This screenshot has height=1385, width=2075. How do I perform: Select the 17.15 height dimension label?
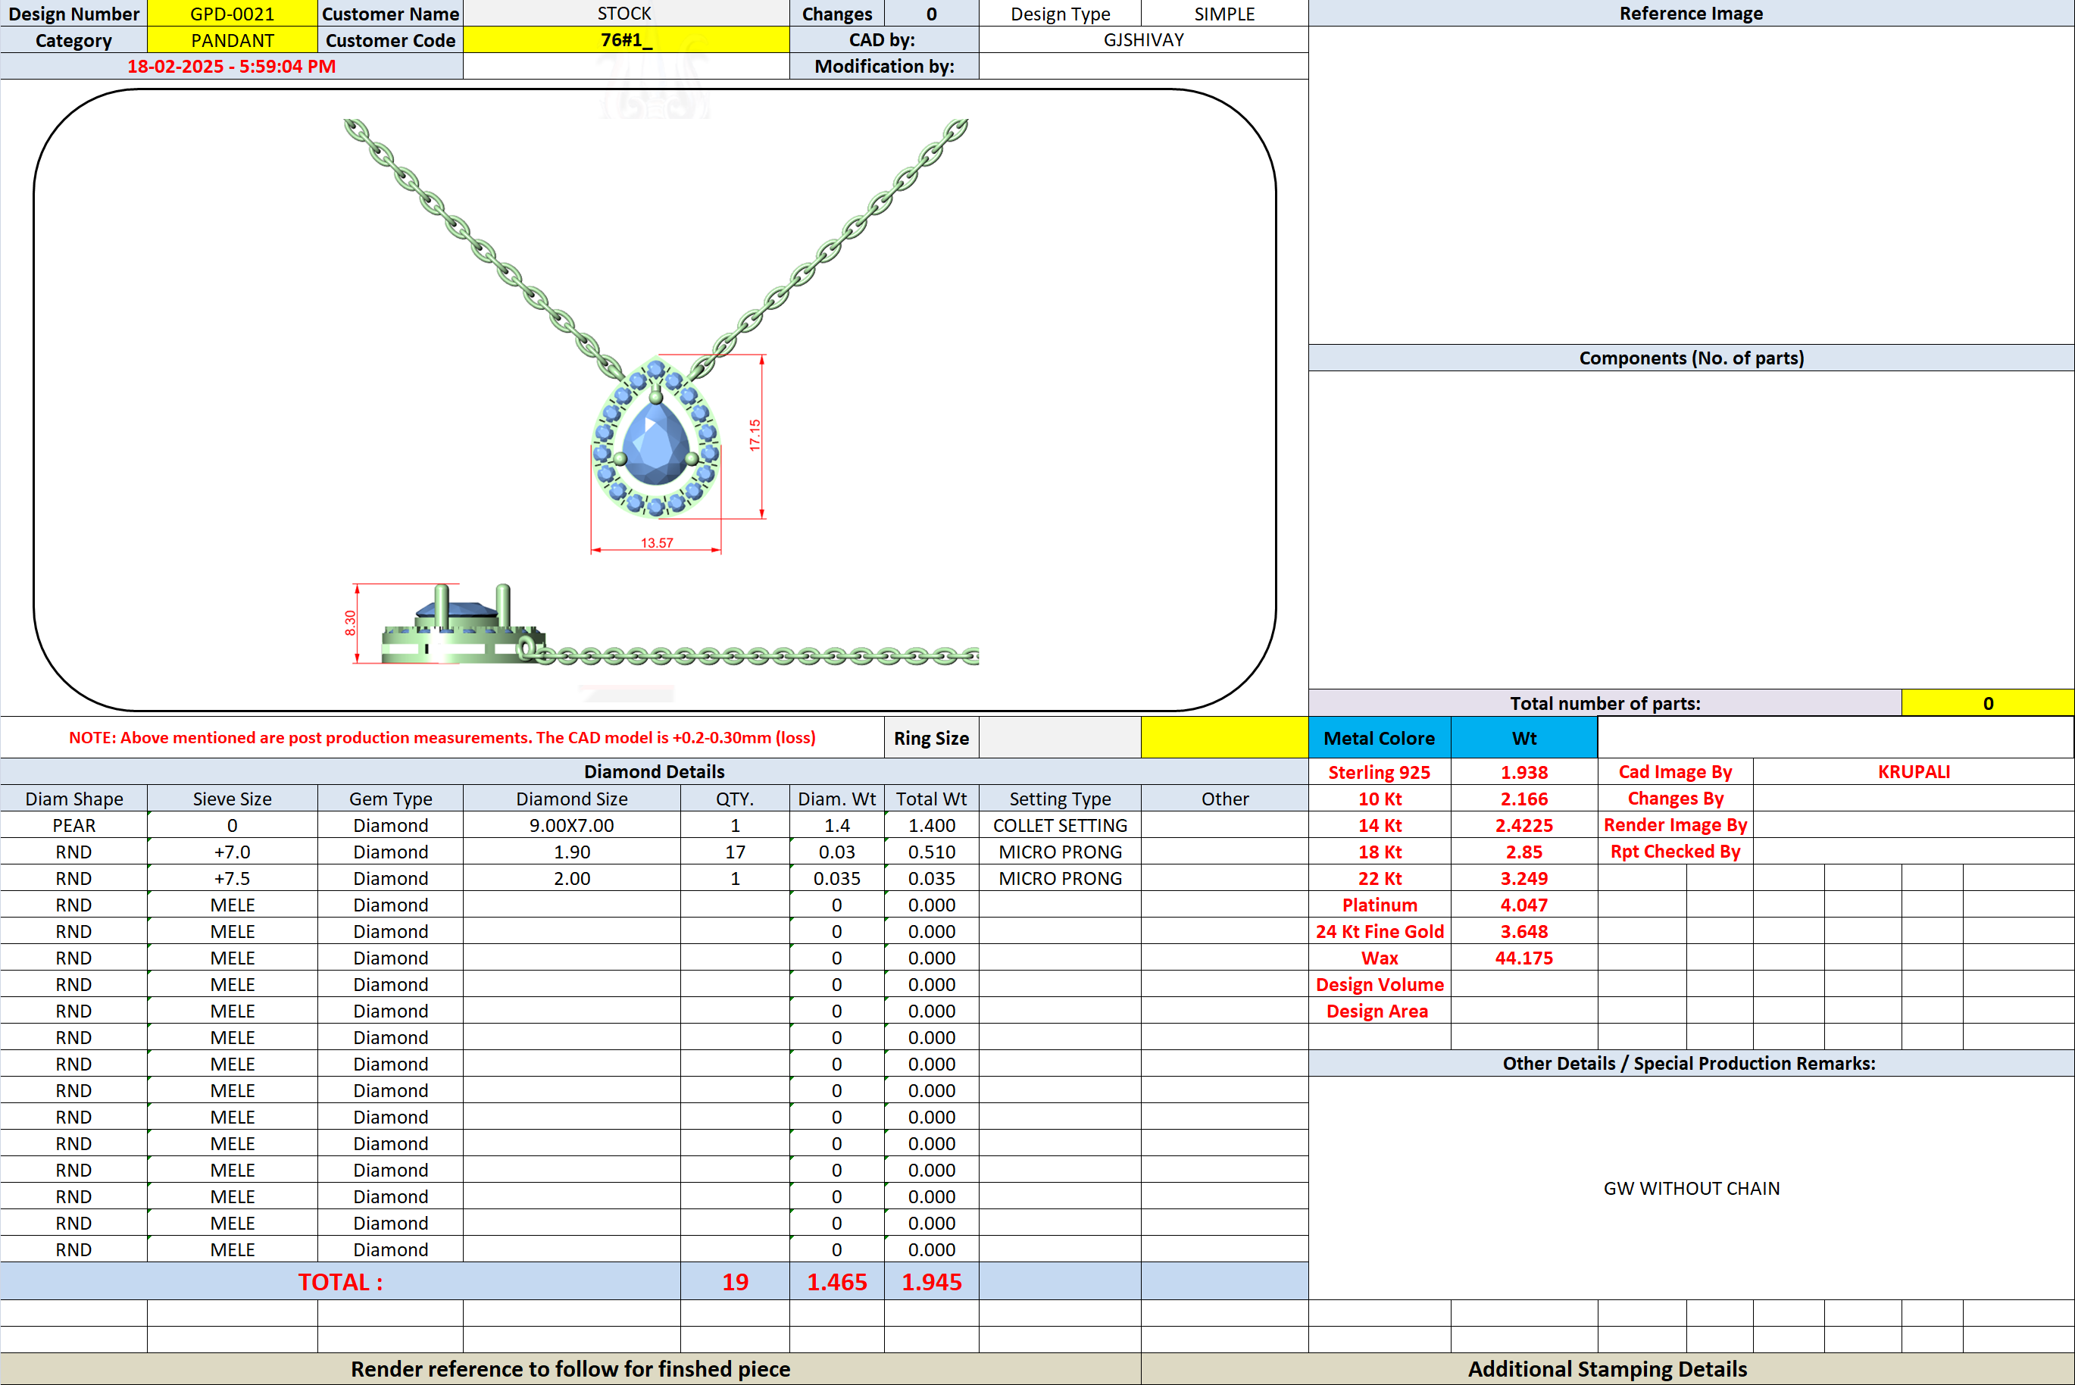(x=755, y=436)
